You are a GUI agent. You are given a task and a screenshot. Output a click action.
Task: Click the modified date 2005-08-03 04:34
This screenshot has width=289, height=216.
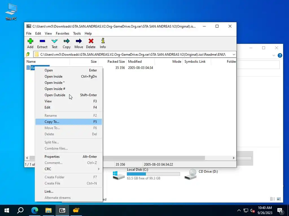[x=141, y=68]
